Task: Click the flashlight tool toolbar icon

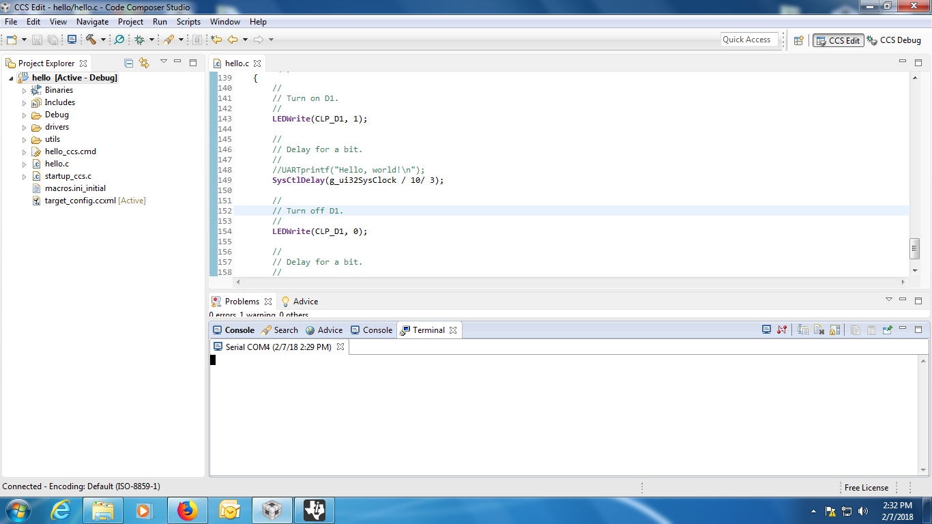Action: click(x=169, y=40)
